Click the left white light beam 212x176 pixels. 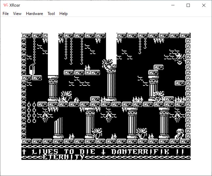click(53, 54)
